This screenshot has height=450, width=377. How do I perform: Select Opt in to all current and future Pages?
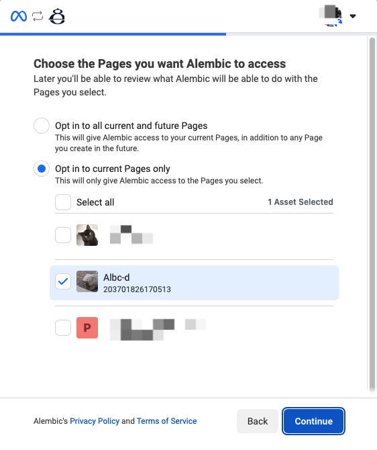tap(42, 126)
